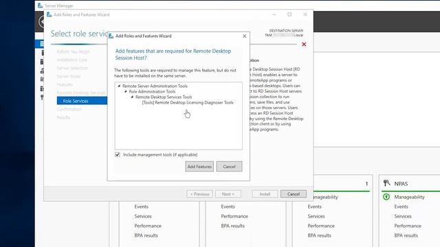
Task: Select Remote Desktop Services wizard step
Action: pos(81,93)
